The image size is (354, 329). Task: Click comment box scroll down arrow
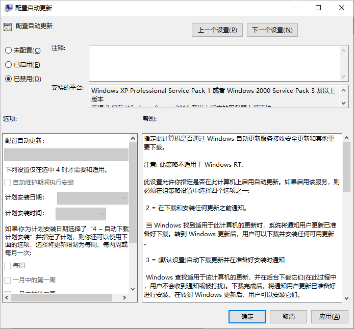344,77
